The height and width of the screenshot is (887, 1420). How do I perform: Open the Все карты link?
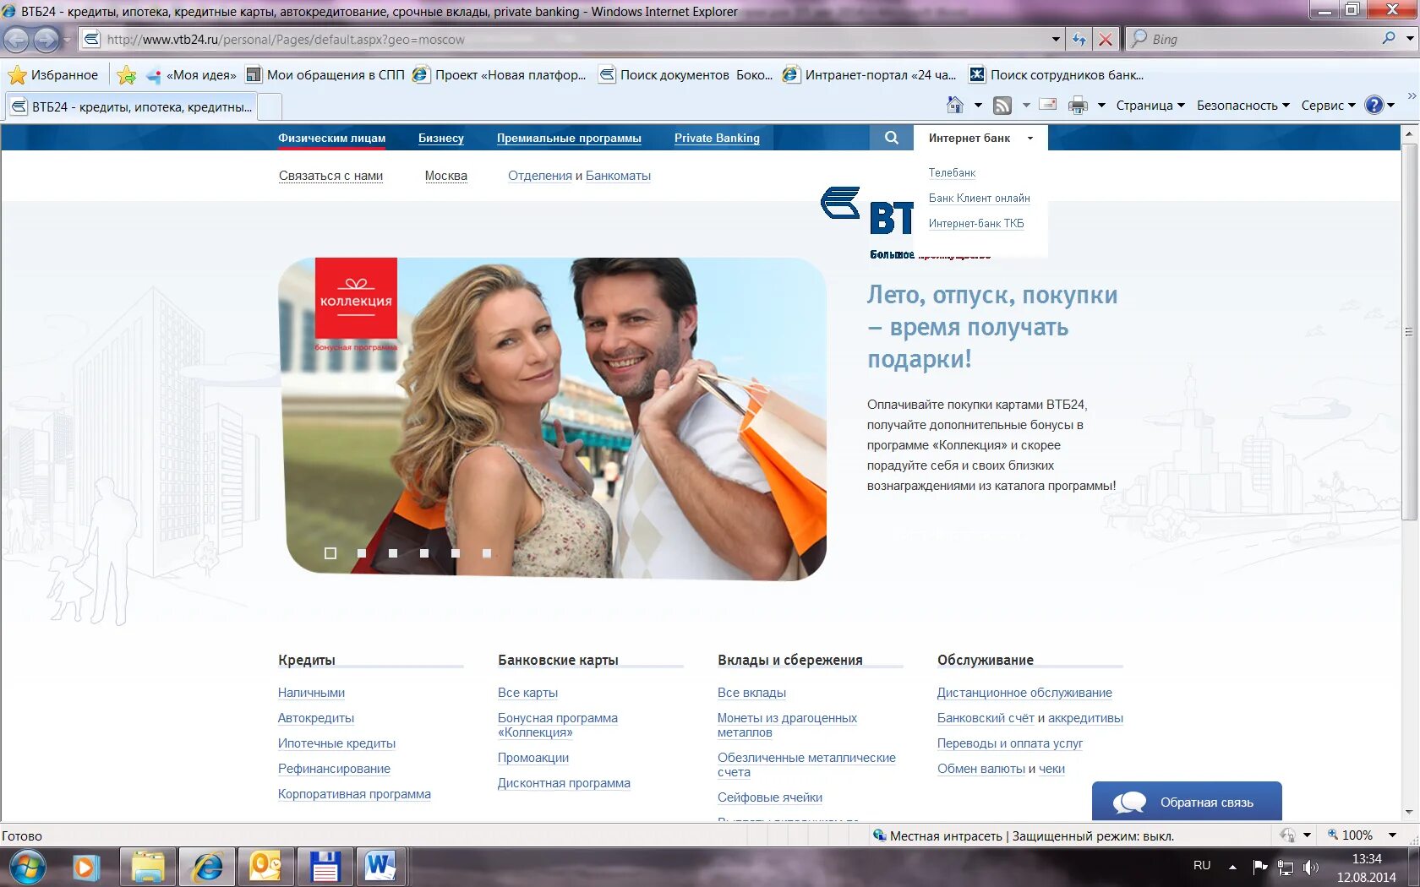(527, 693)
